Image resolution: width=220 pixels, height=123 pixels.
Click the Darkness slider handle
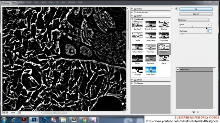click(x=182, y=34)
